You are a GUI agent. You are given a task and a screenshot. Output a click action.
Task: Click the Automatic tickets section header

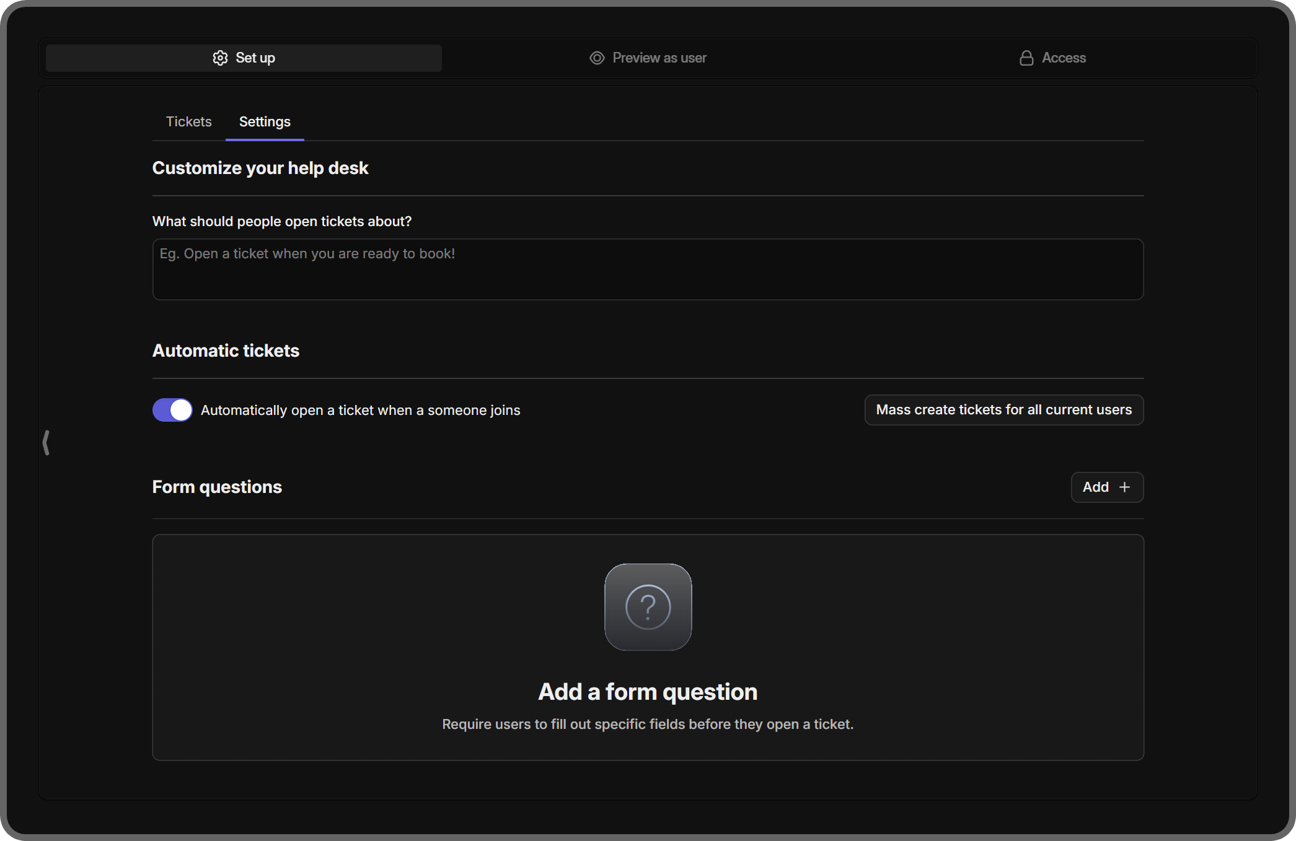tap(226, 350)
